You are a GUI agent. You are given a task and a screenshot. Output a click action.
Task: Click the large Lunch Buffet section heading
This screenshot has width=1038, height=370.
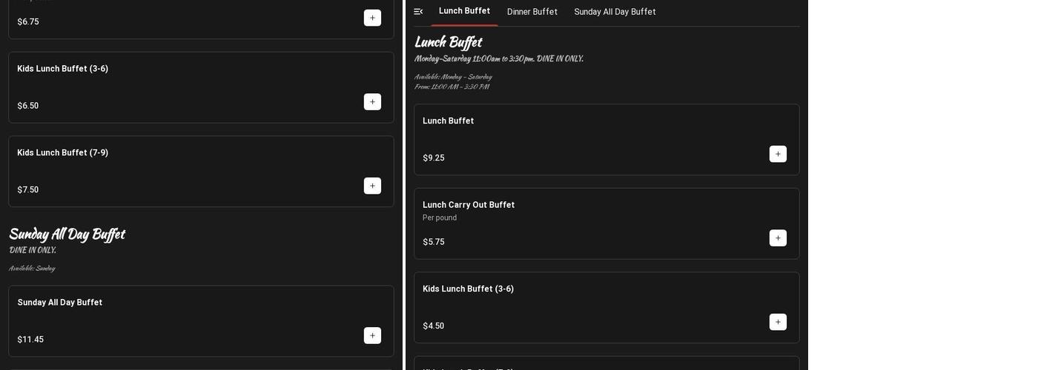[448, 42]
